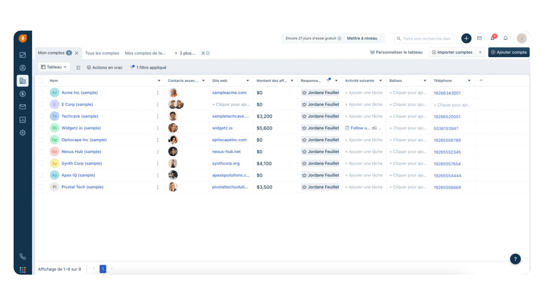Select the Mon comptes tab
Screen dimensions: 544x306
[x=51, y=53]
